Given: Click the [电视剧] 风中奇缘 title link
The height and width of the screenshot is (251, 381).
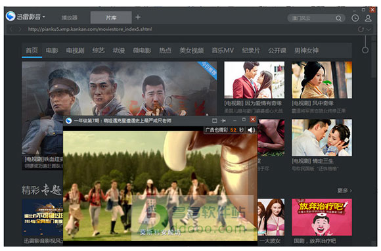Looking at the screenshot, I should (x=313, y=103).
